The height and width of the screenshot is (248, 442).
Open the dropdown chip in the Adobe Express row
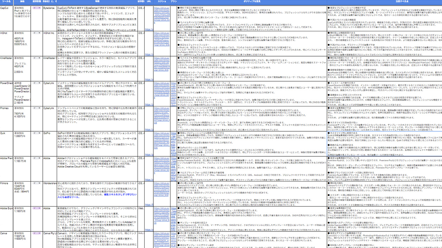(37, 208)
